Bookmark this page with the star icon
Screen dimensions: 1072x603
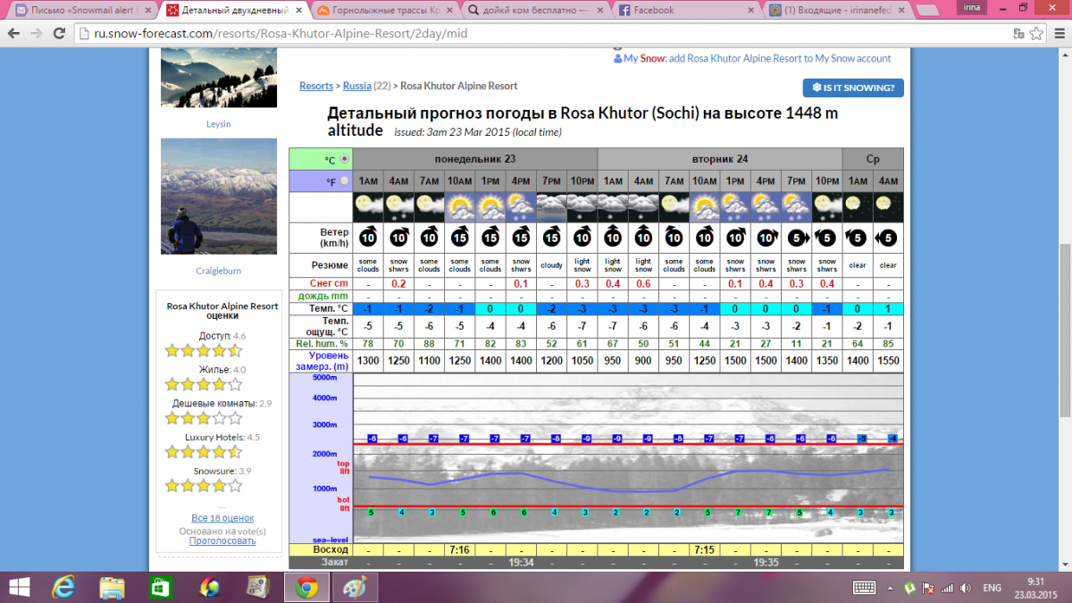(1037, 33)
